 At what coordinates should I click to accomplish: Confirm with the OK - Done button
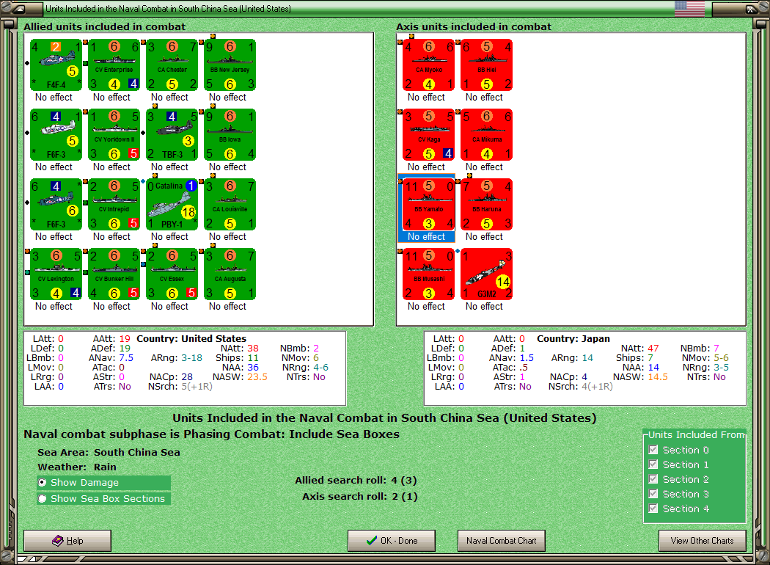coord(392,541)
